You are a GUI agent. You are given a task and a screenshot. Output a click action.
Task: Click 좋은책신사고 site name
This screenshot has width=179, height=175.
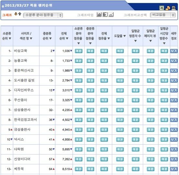tap(24, 70)
